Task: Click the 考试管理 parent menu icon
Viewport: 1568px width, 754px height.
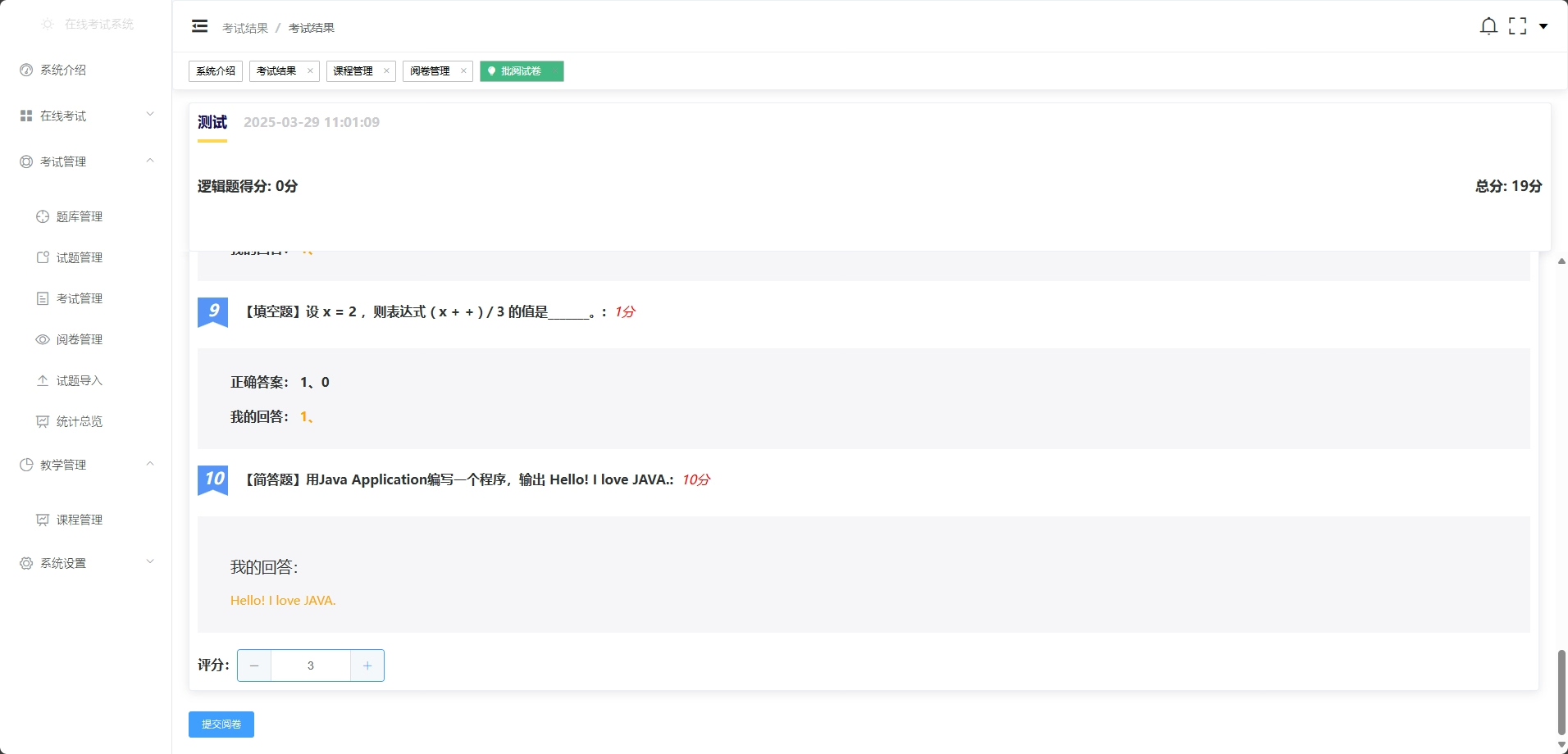Action: point(26,162)
